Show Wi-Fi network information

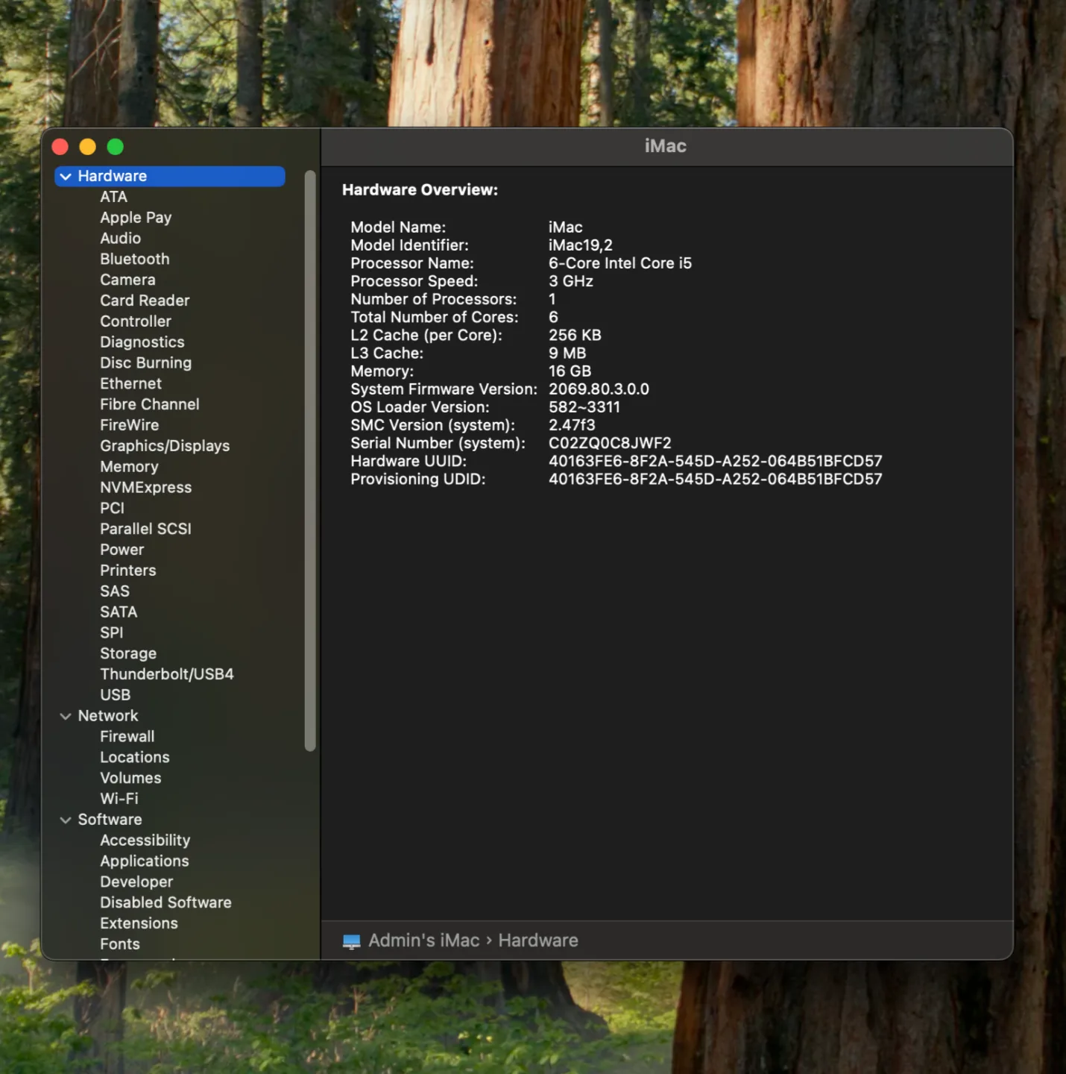coord(119,798)
